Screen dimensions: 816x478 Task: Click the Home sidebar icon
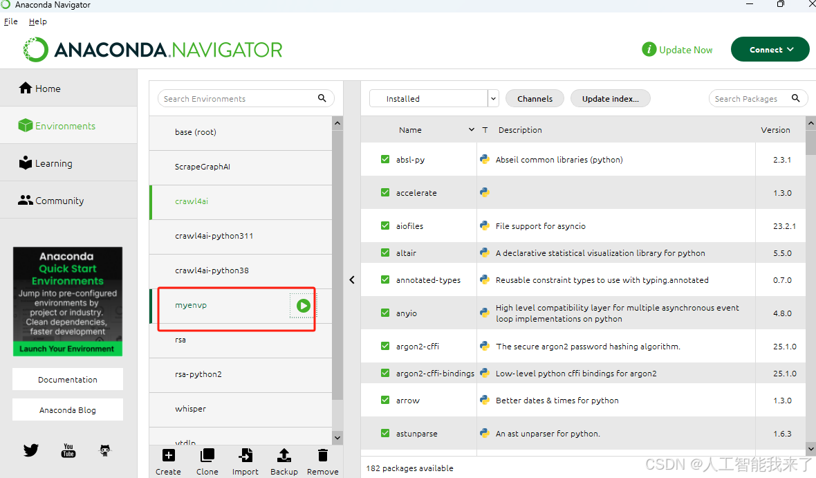(25, 88)
